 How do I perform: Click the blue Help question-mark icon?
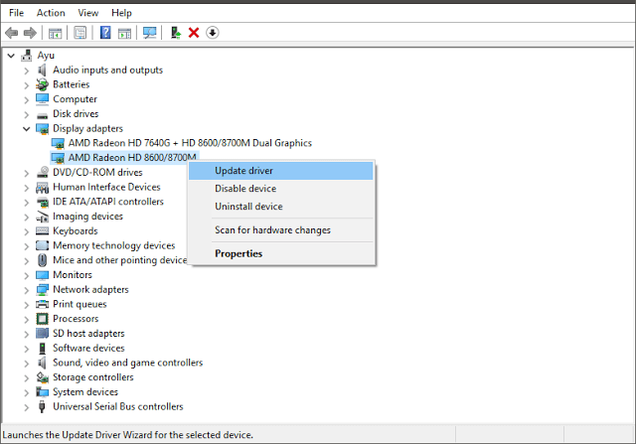[105, 33]
